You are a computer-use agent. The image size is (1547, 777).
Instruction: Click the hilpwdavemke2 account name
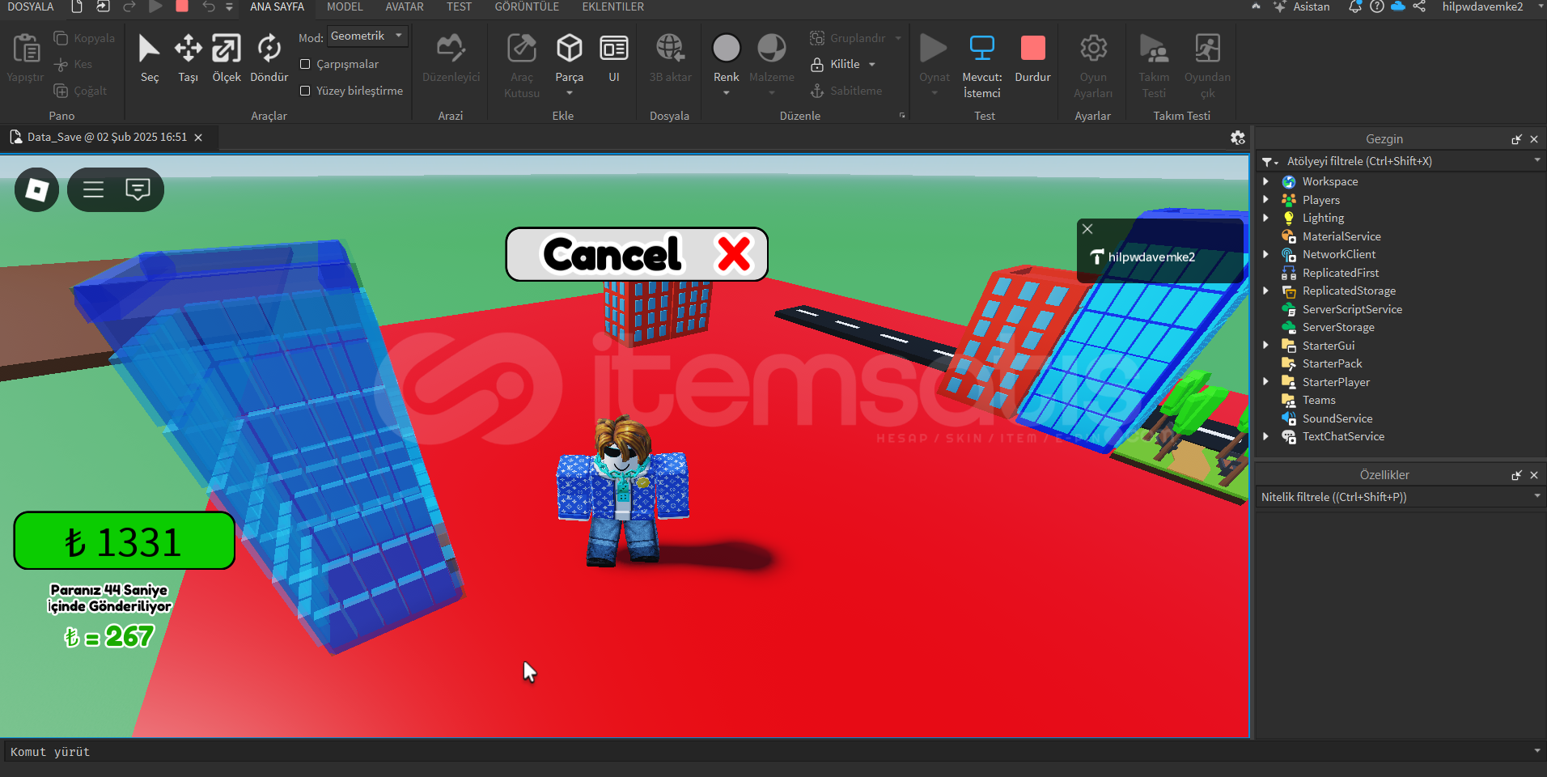[x=1482, y=6]
